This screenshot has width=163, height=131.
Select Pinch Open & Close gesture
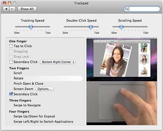[x=28, y=83]
